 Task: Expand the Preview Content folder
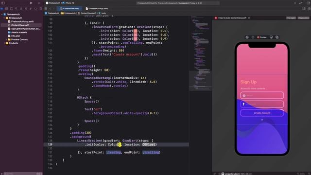click(7, 39)
